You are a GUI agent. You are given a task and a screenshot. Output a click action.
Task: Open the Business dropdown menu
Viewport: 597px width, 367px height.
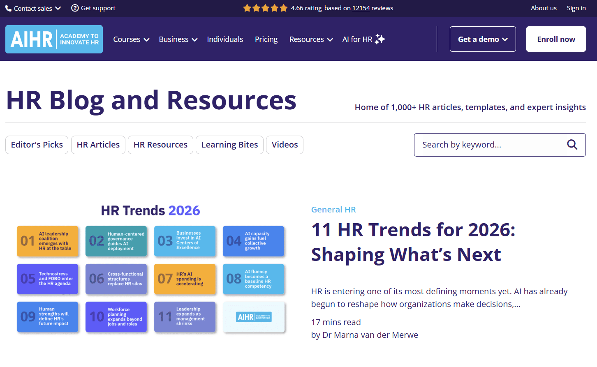pyautogui.click(x=178, y=39)
